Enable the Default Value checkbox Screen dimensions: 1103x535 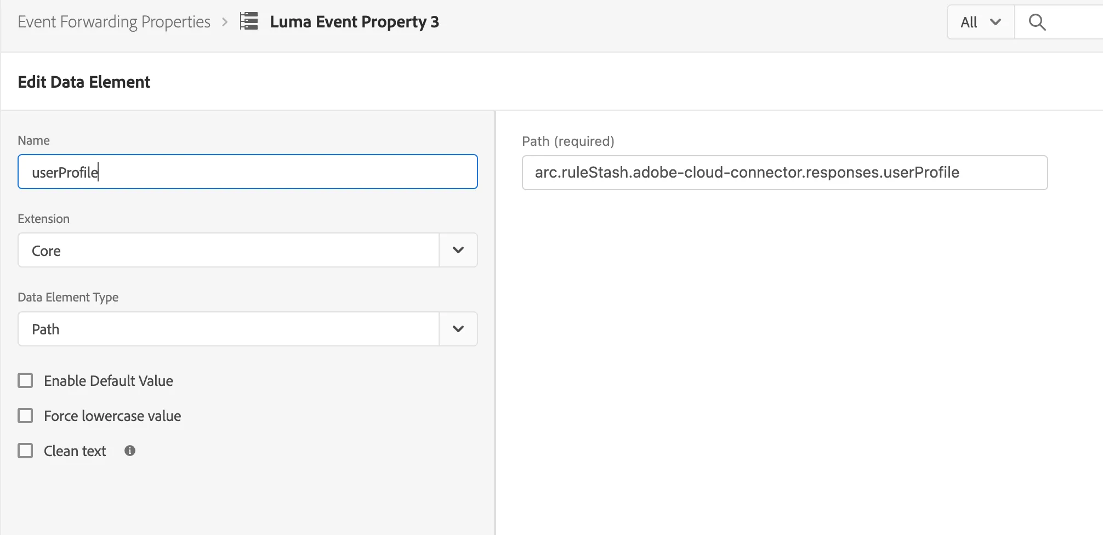25,380
